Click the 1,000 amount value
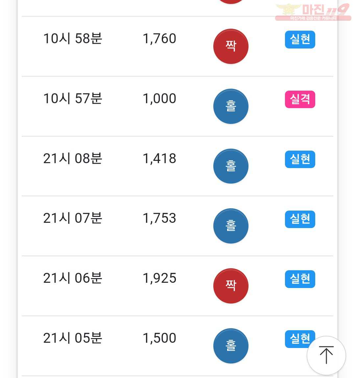The image size is (355, 378). click(x=159, y=98)
